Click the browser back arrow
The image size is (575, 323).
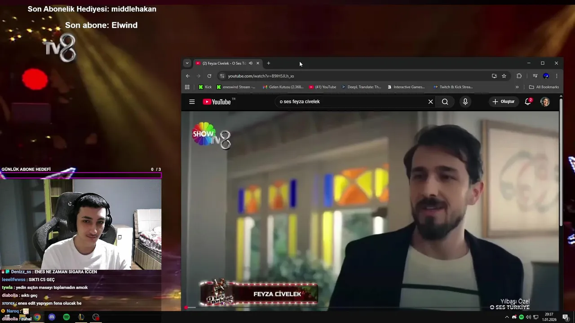[188, 76]
